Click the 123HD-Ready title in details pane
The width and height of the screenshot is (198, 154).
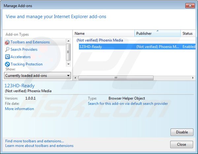click(x=19, y=86)
